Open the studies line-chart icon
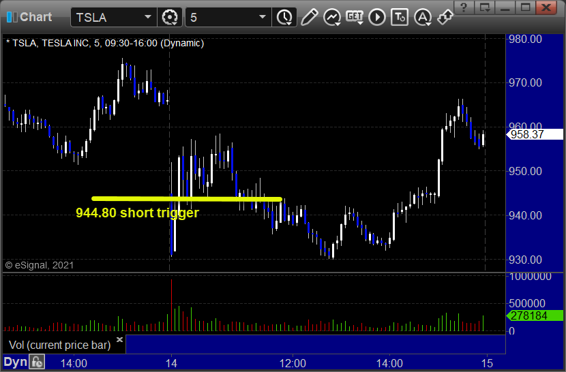The height and width of the screenshot is (372, 566). click(332, 17)
